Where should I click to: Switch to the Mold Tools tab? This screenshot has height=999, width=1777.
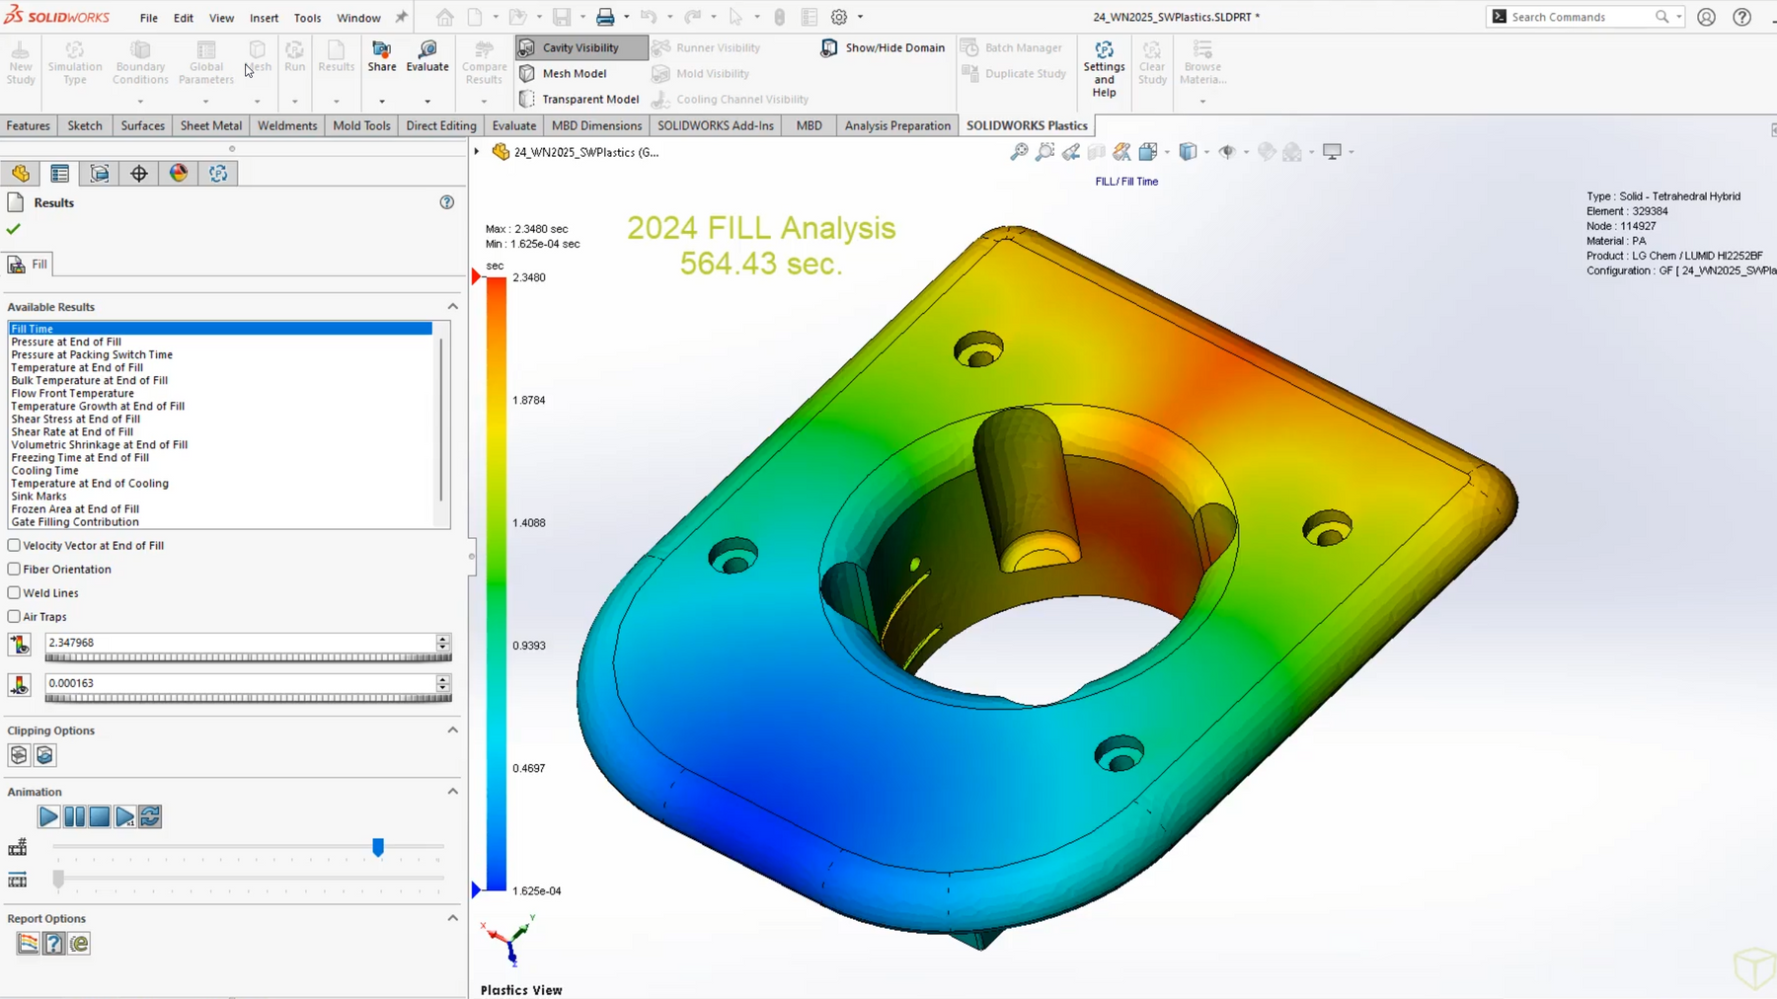point(361,125)
